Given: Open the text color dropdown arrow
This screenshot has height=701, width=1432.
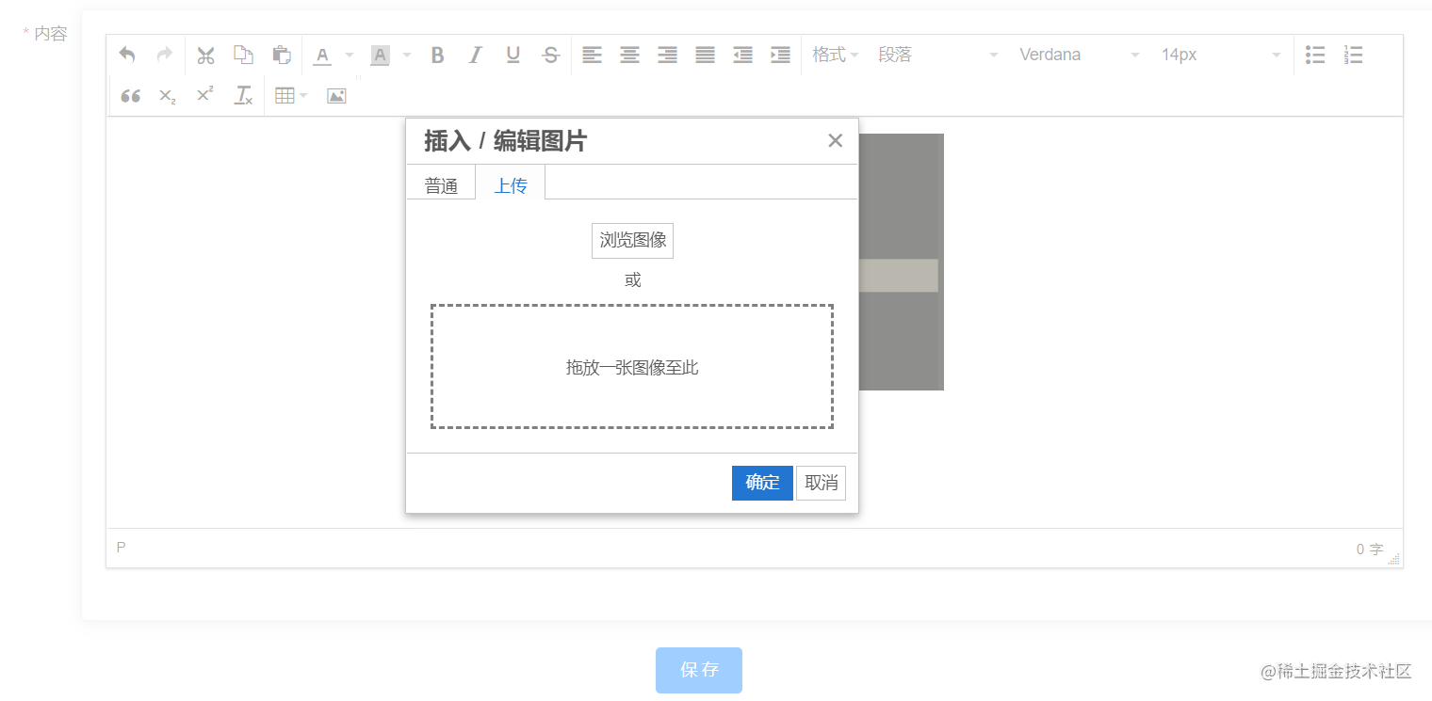Looking at the screenshot, I should click(349, 55).
